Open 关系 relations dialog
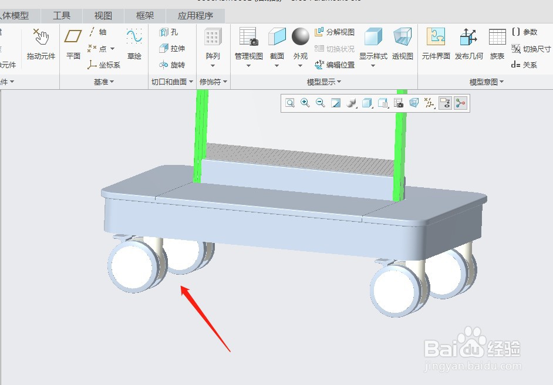 tap(524, 65)
